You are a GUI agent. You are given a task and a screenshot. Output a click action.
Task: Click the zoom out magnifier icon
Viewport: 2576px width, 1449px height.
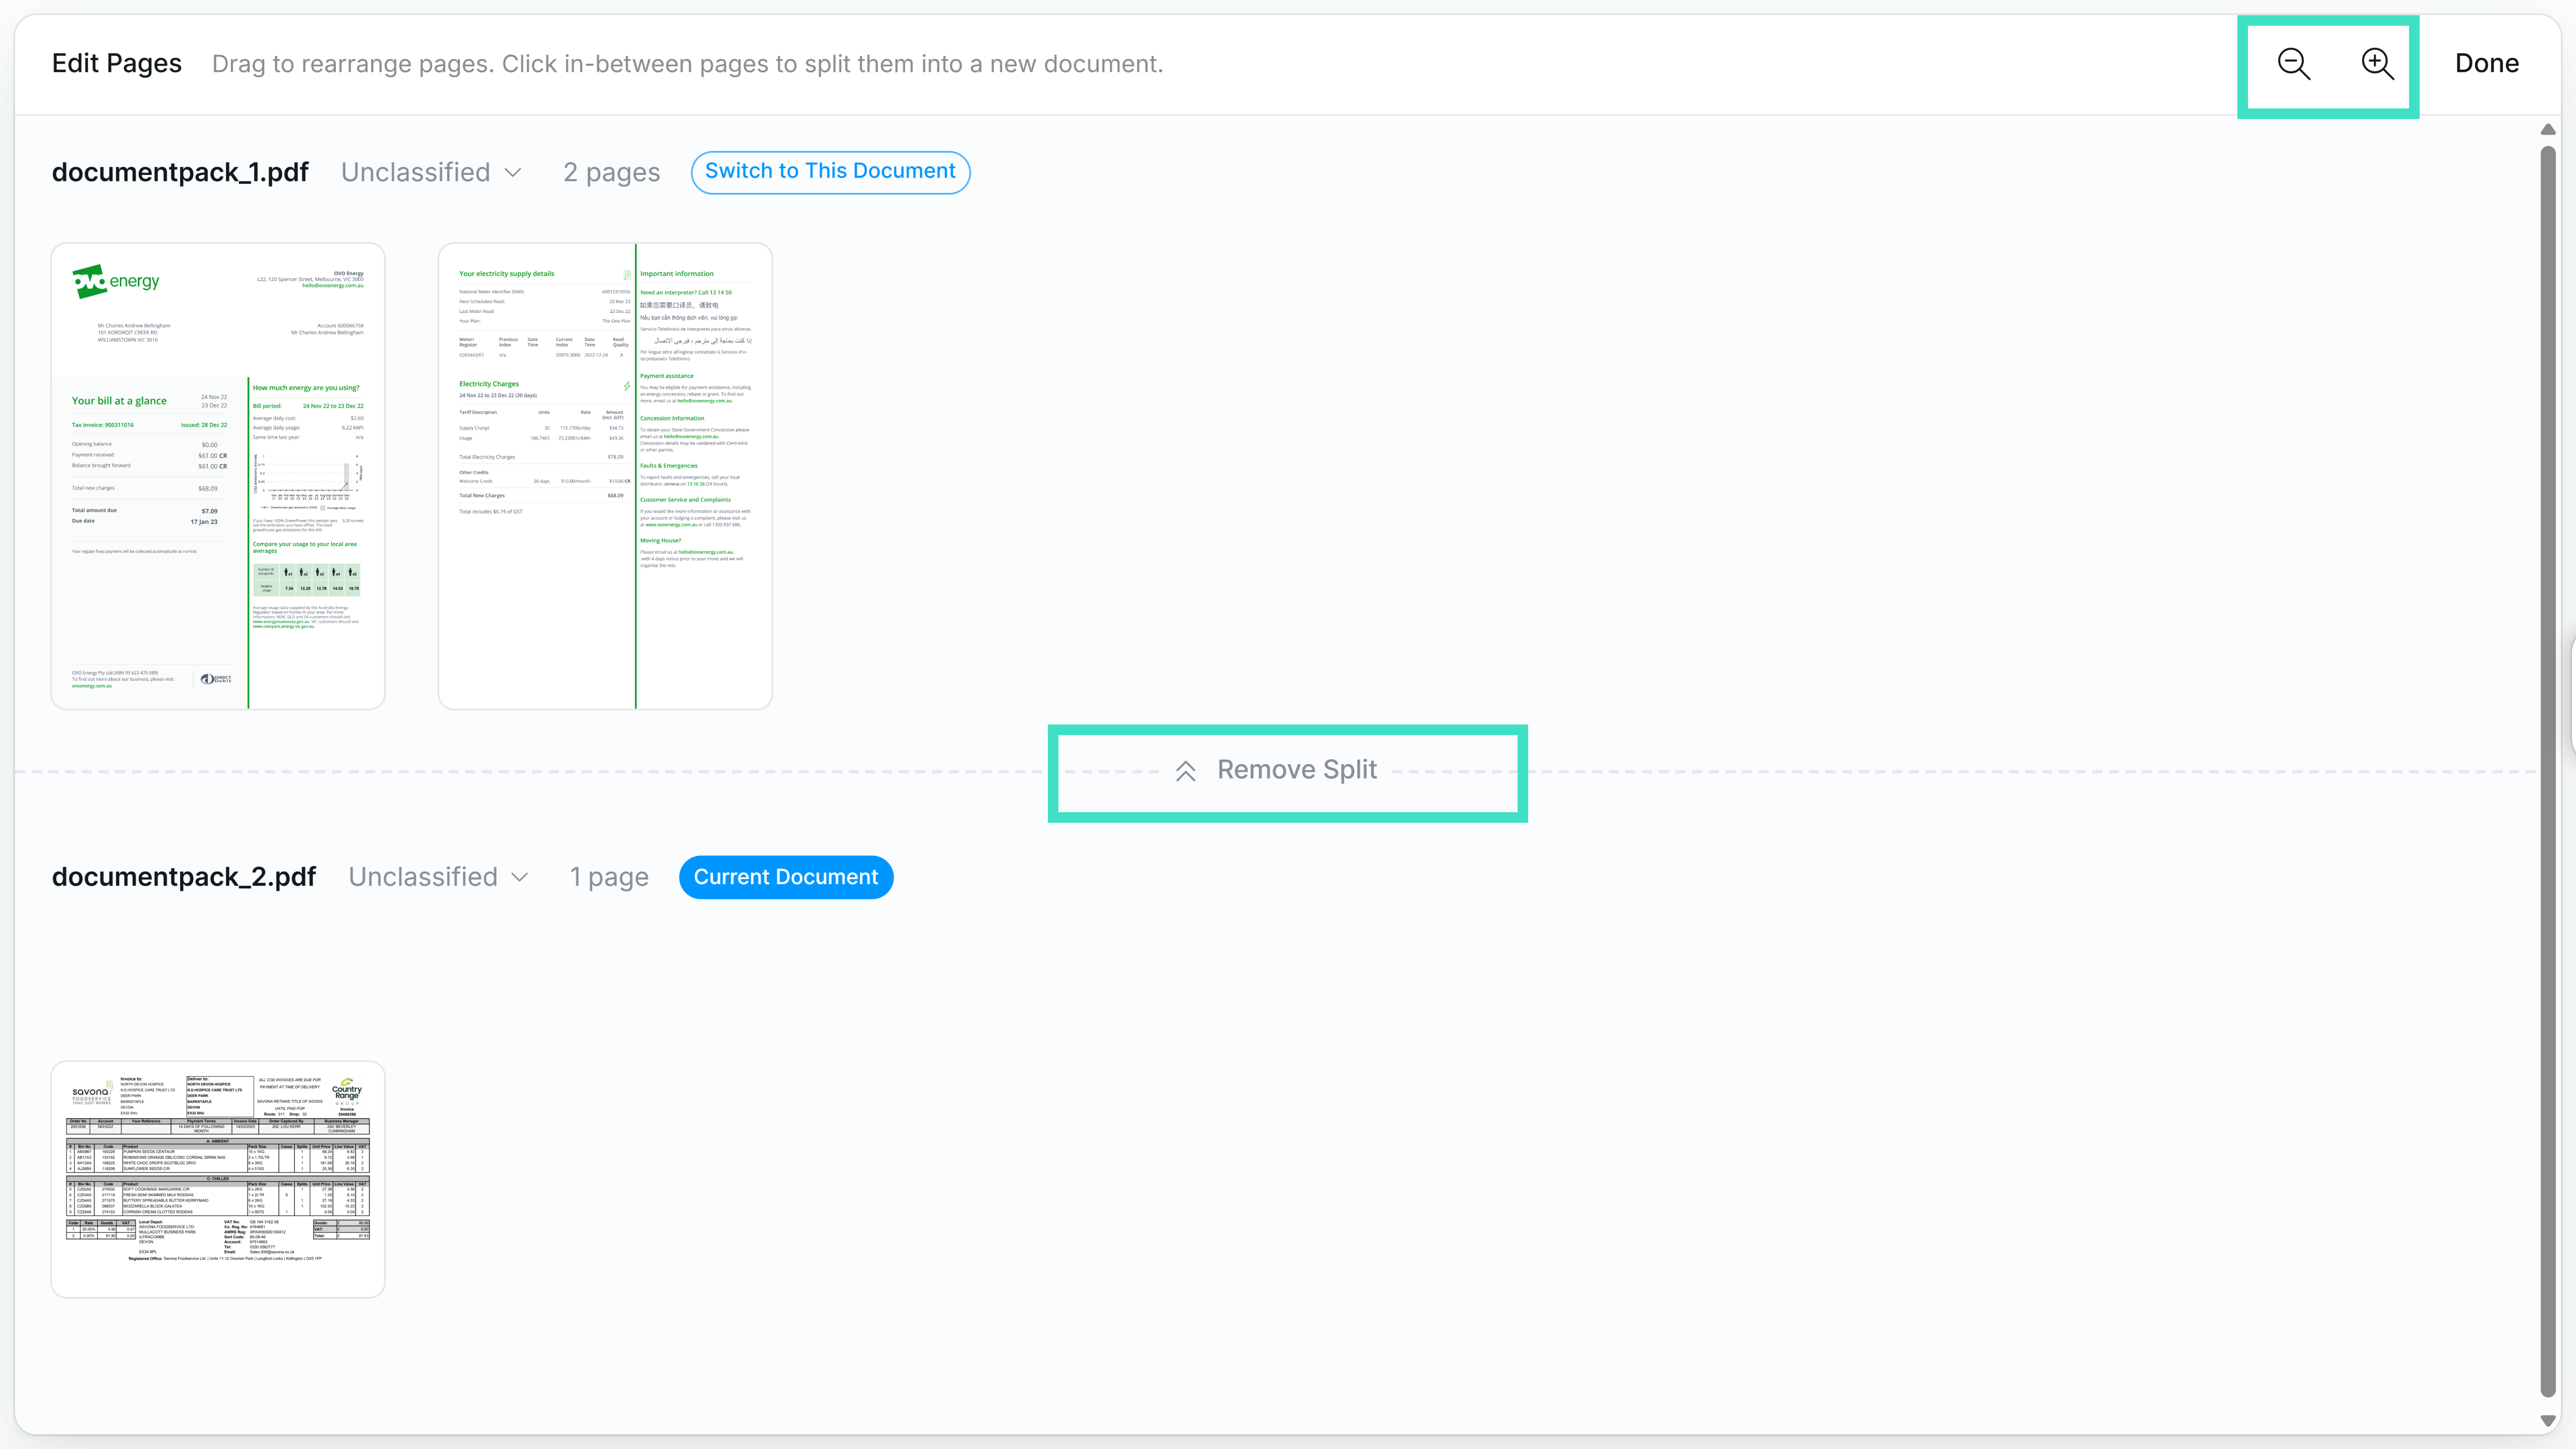(2293, 64)
